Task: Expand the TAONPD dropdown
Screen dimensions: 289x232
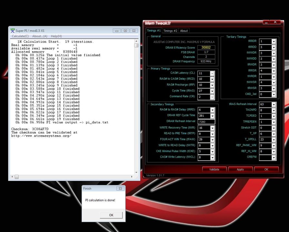Action: [x=274, y=110]
